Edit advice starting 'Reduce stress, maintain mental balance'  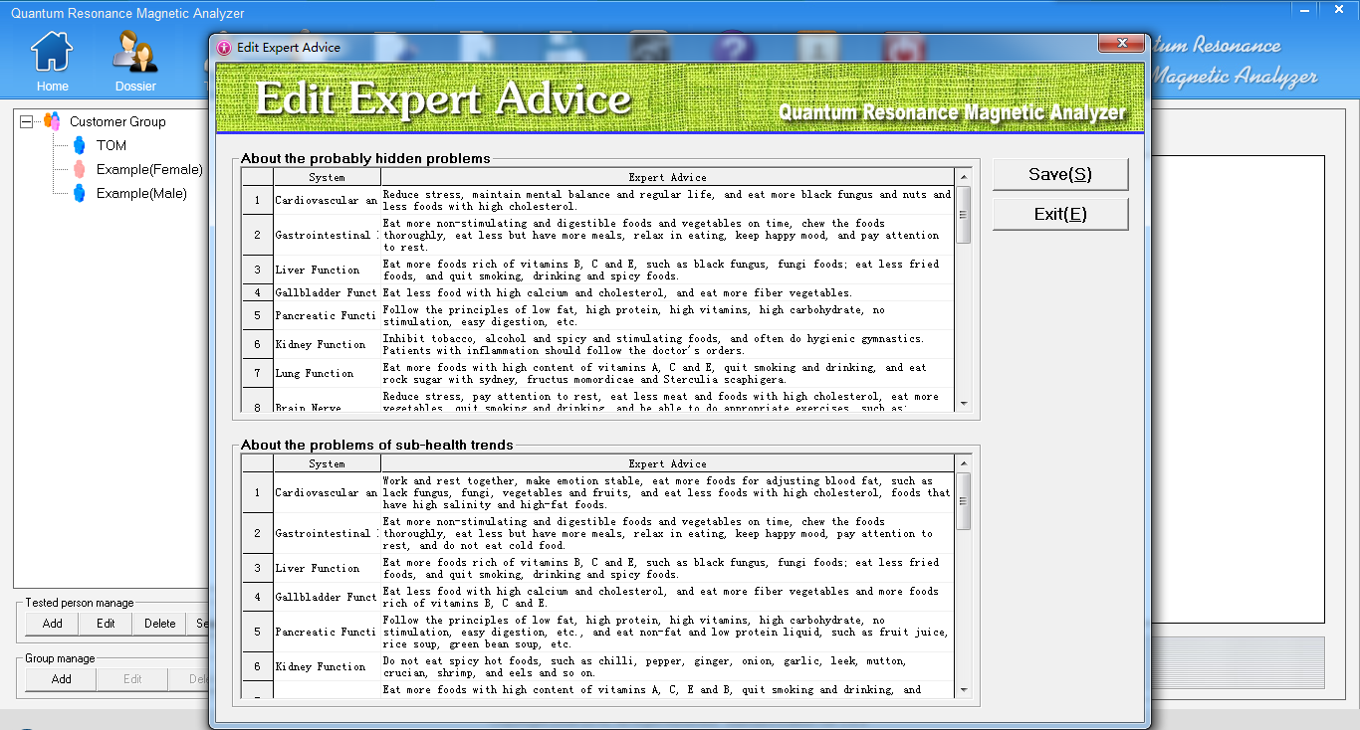point(667,200)
